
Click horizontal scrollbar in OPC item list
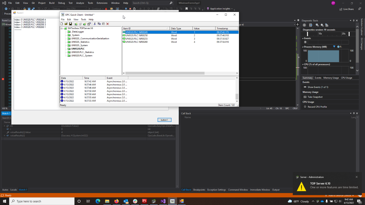pyautogui.click(x=165, y=73)
